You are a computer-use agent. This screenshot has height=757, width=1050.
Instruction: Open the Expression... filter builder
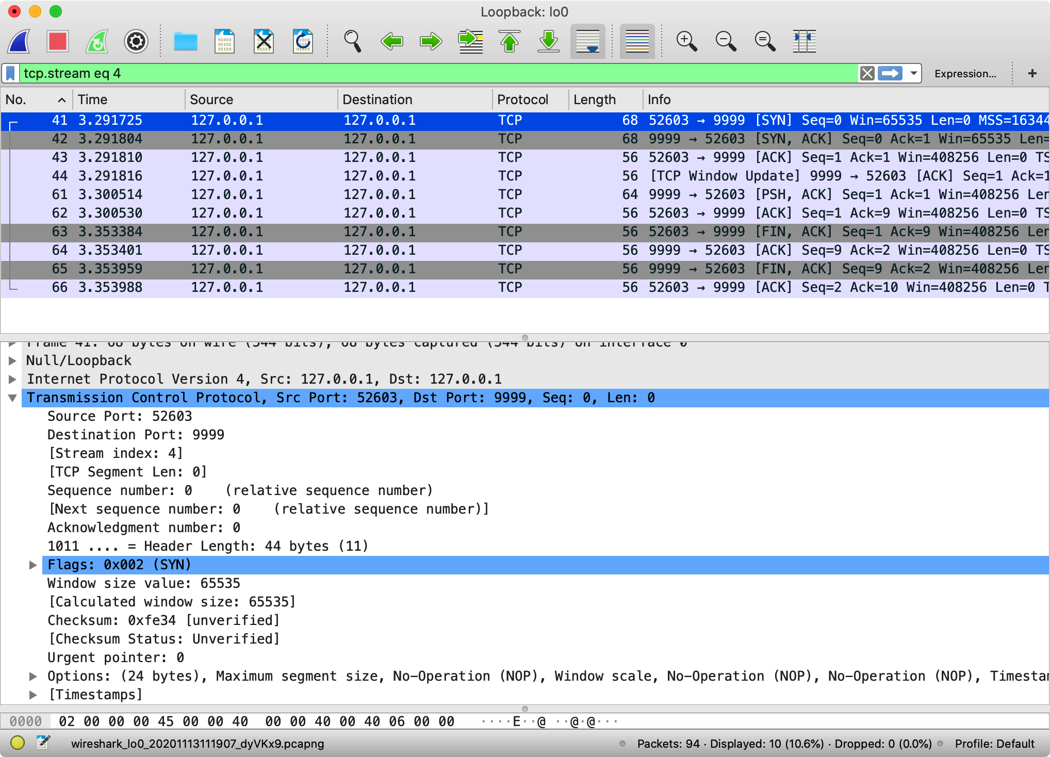(965, 73)
